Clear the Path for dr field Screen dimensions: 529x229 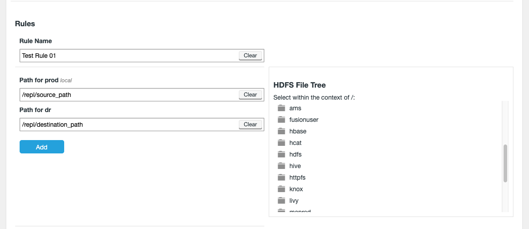(x=250, y=125)
